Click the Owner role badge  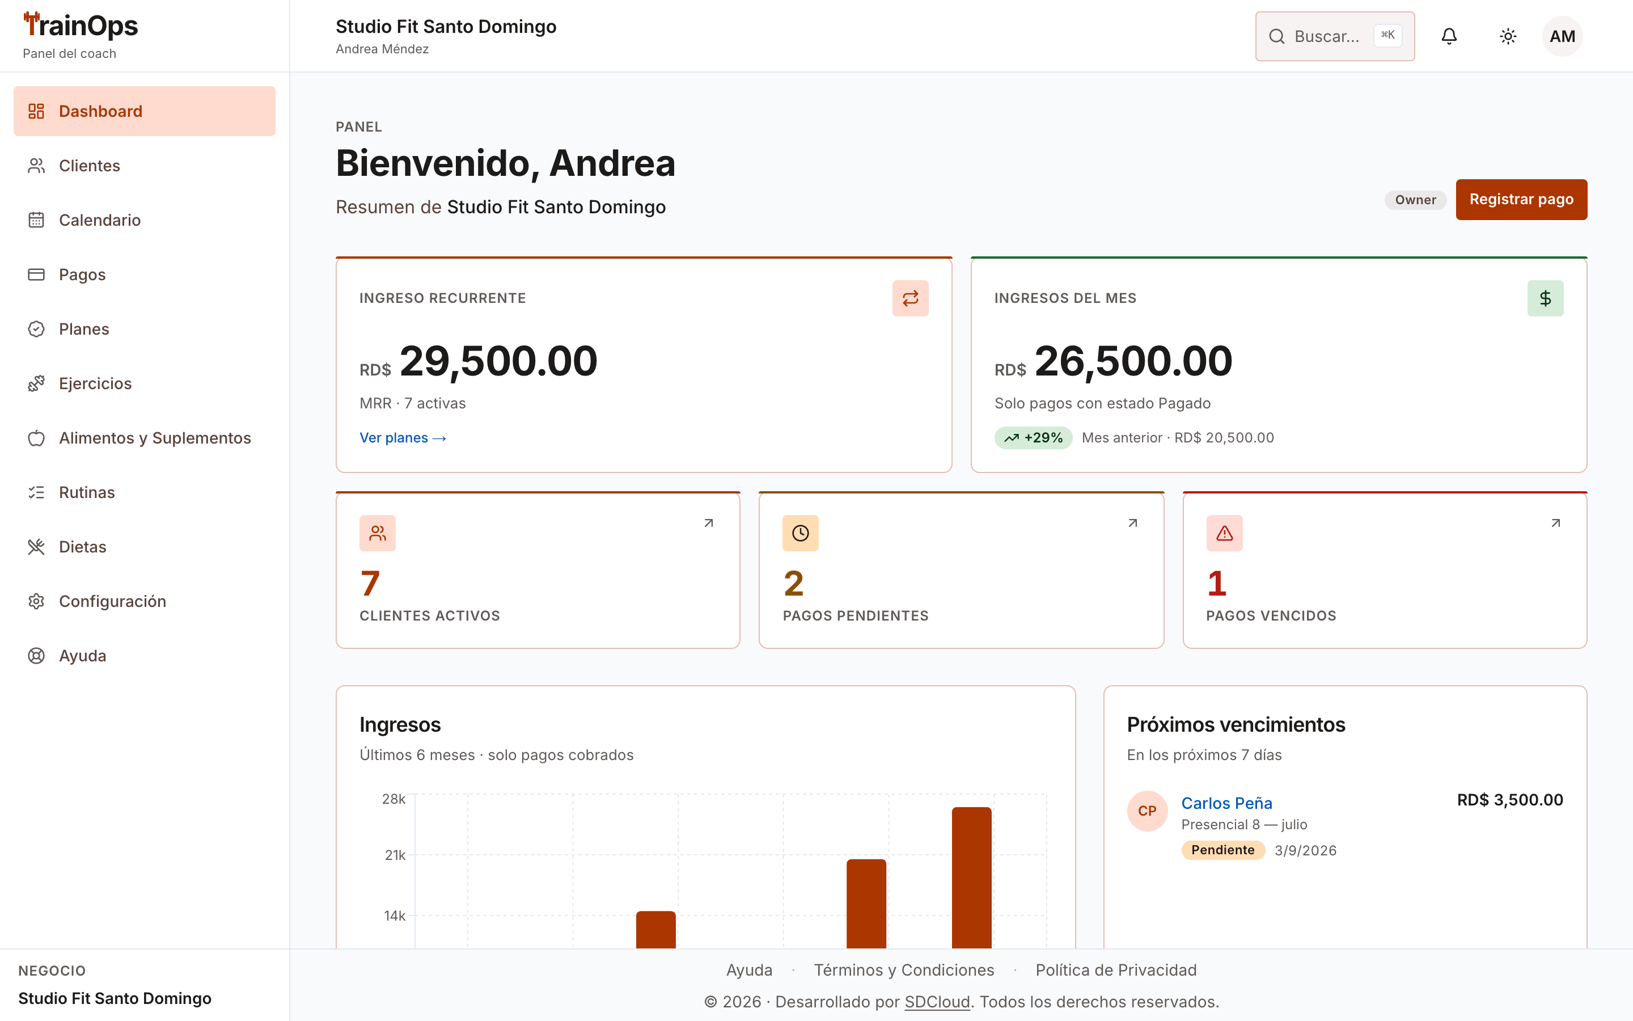1415,200
